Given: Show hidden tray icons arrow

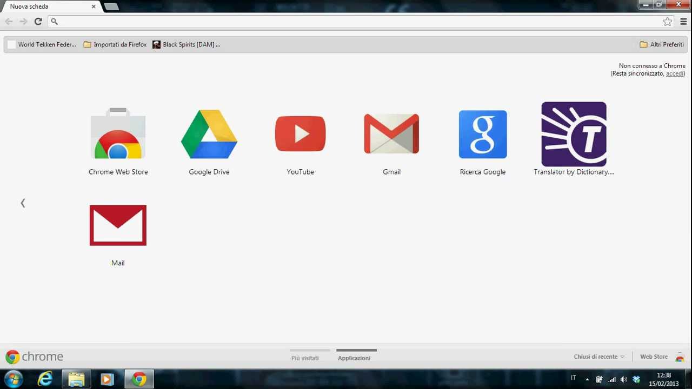Looking at the screenshot, I should pyautogui.click(x=587, y=379).
